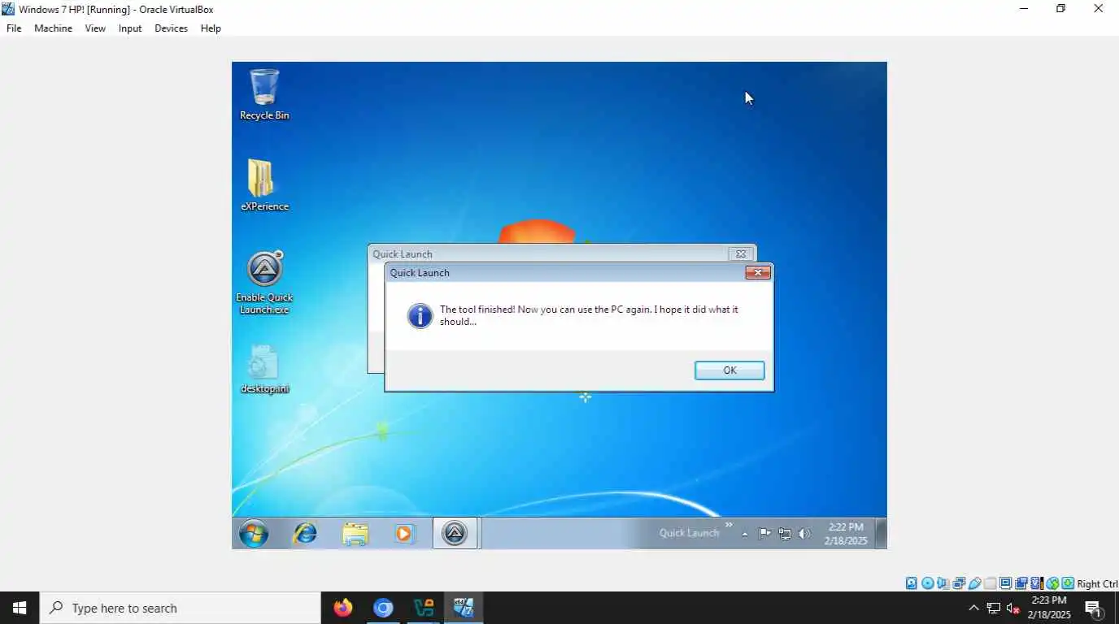This screenshot has height=624, width=1119.
Task: Open the VirtualBox File menu
Action: (14, 28)
